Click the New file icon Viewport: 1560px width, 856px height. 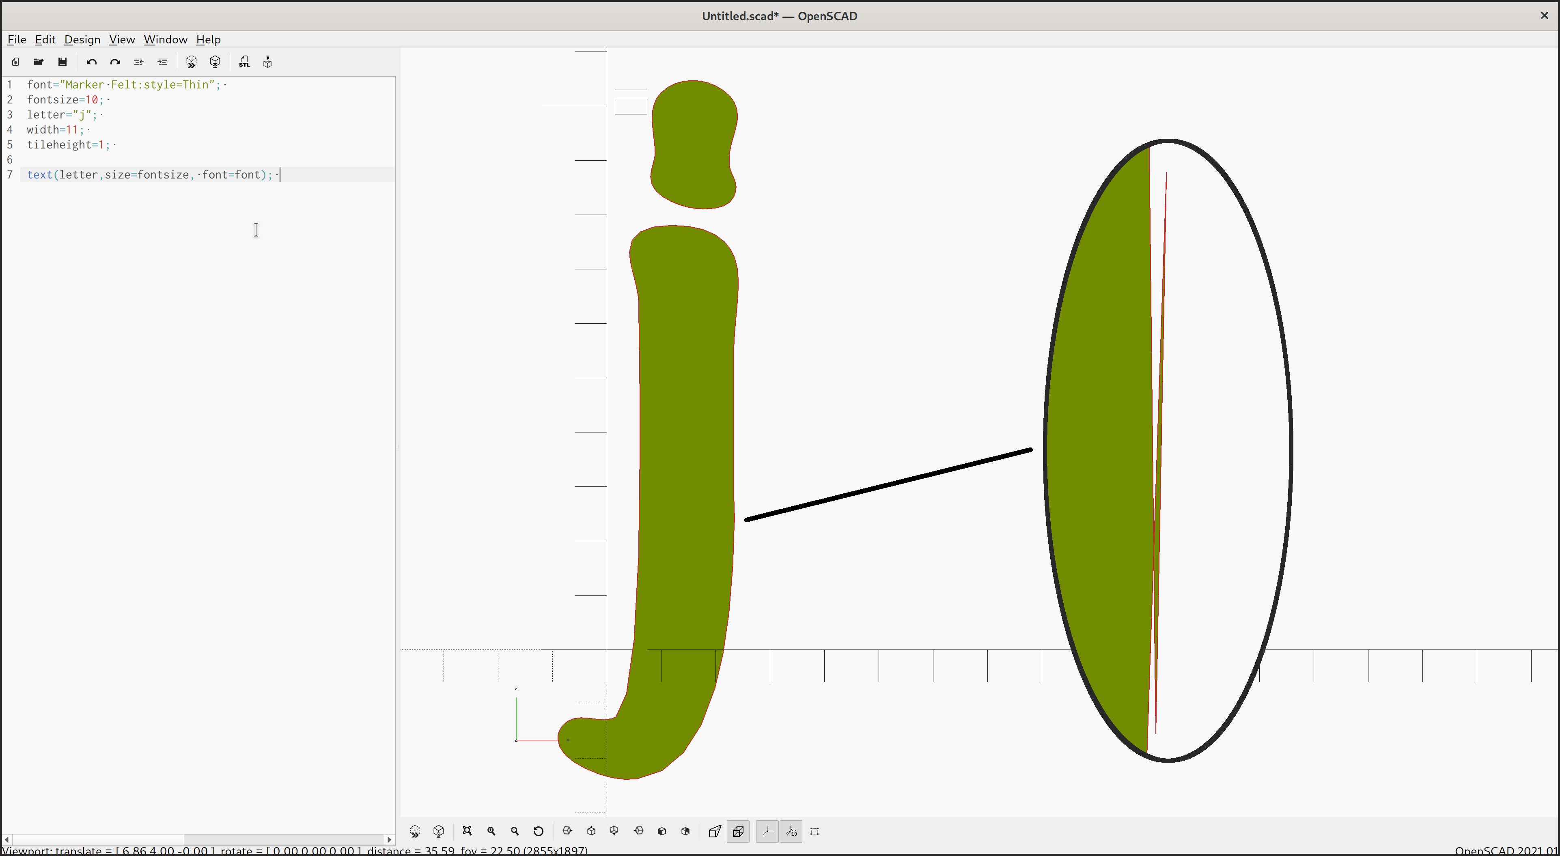coord(15,62)
